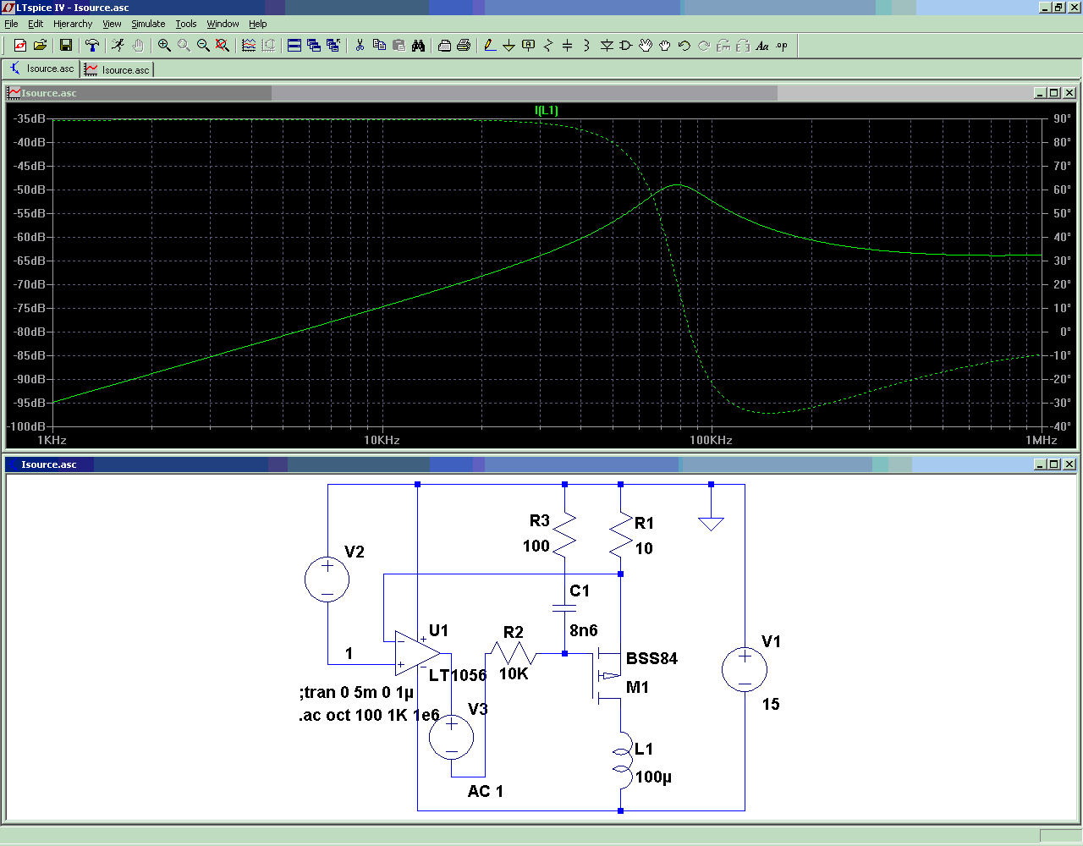Image resolution: width=1083 pixels, height=846 pixels.
Task: Add text with the Aa tool
Action: coord(762,46)
